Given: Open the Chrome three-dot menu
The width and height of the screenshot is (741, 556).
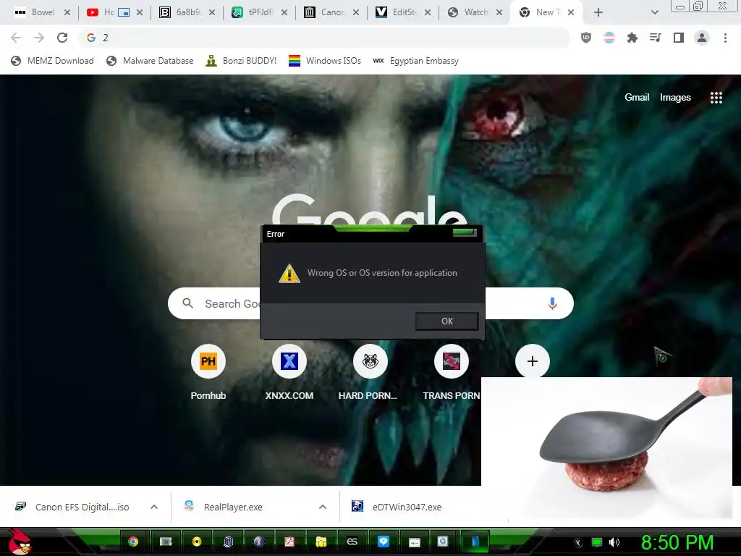Looking at the screenshot, I should click(x=725, y=38).
